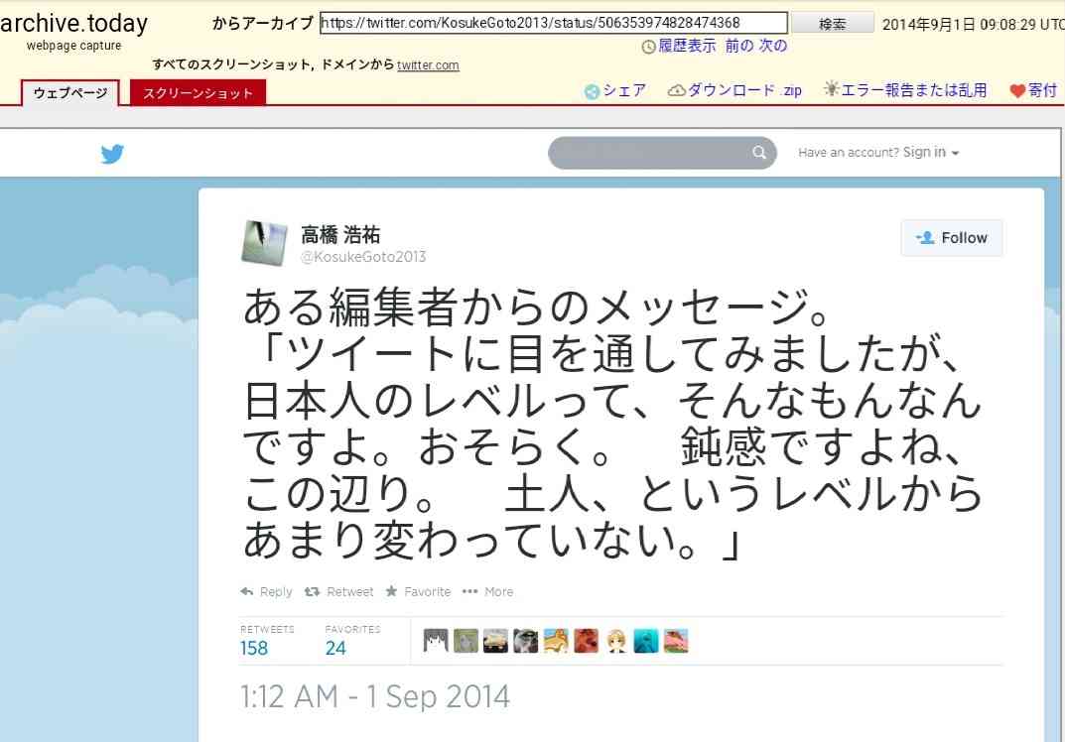Click the 検索 button beside URL field
The height and width of the screenshot is (742, 1065).
pyautogui.click(x=833, y=23)
